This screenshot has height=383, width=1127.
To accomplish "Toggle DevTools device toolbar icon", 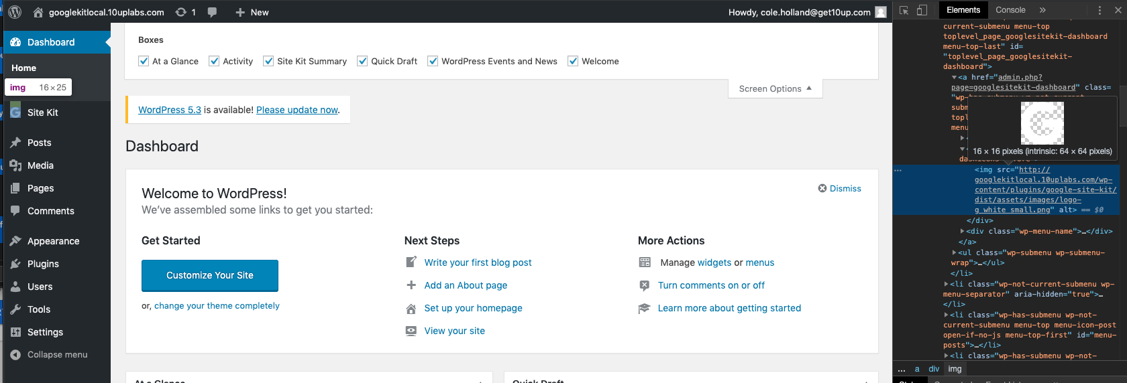I will click(922, 10).
